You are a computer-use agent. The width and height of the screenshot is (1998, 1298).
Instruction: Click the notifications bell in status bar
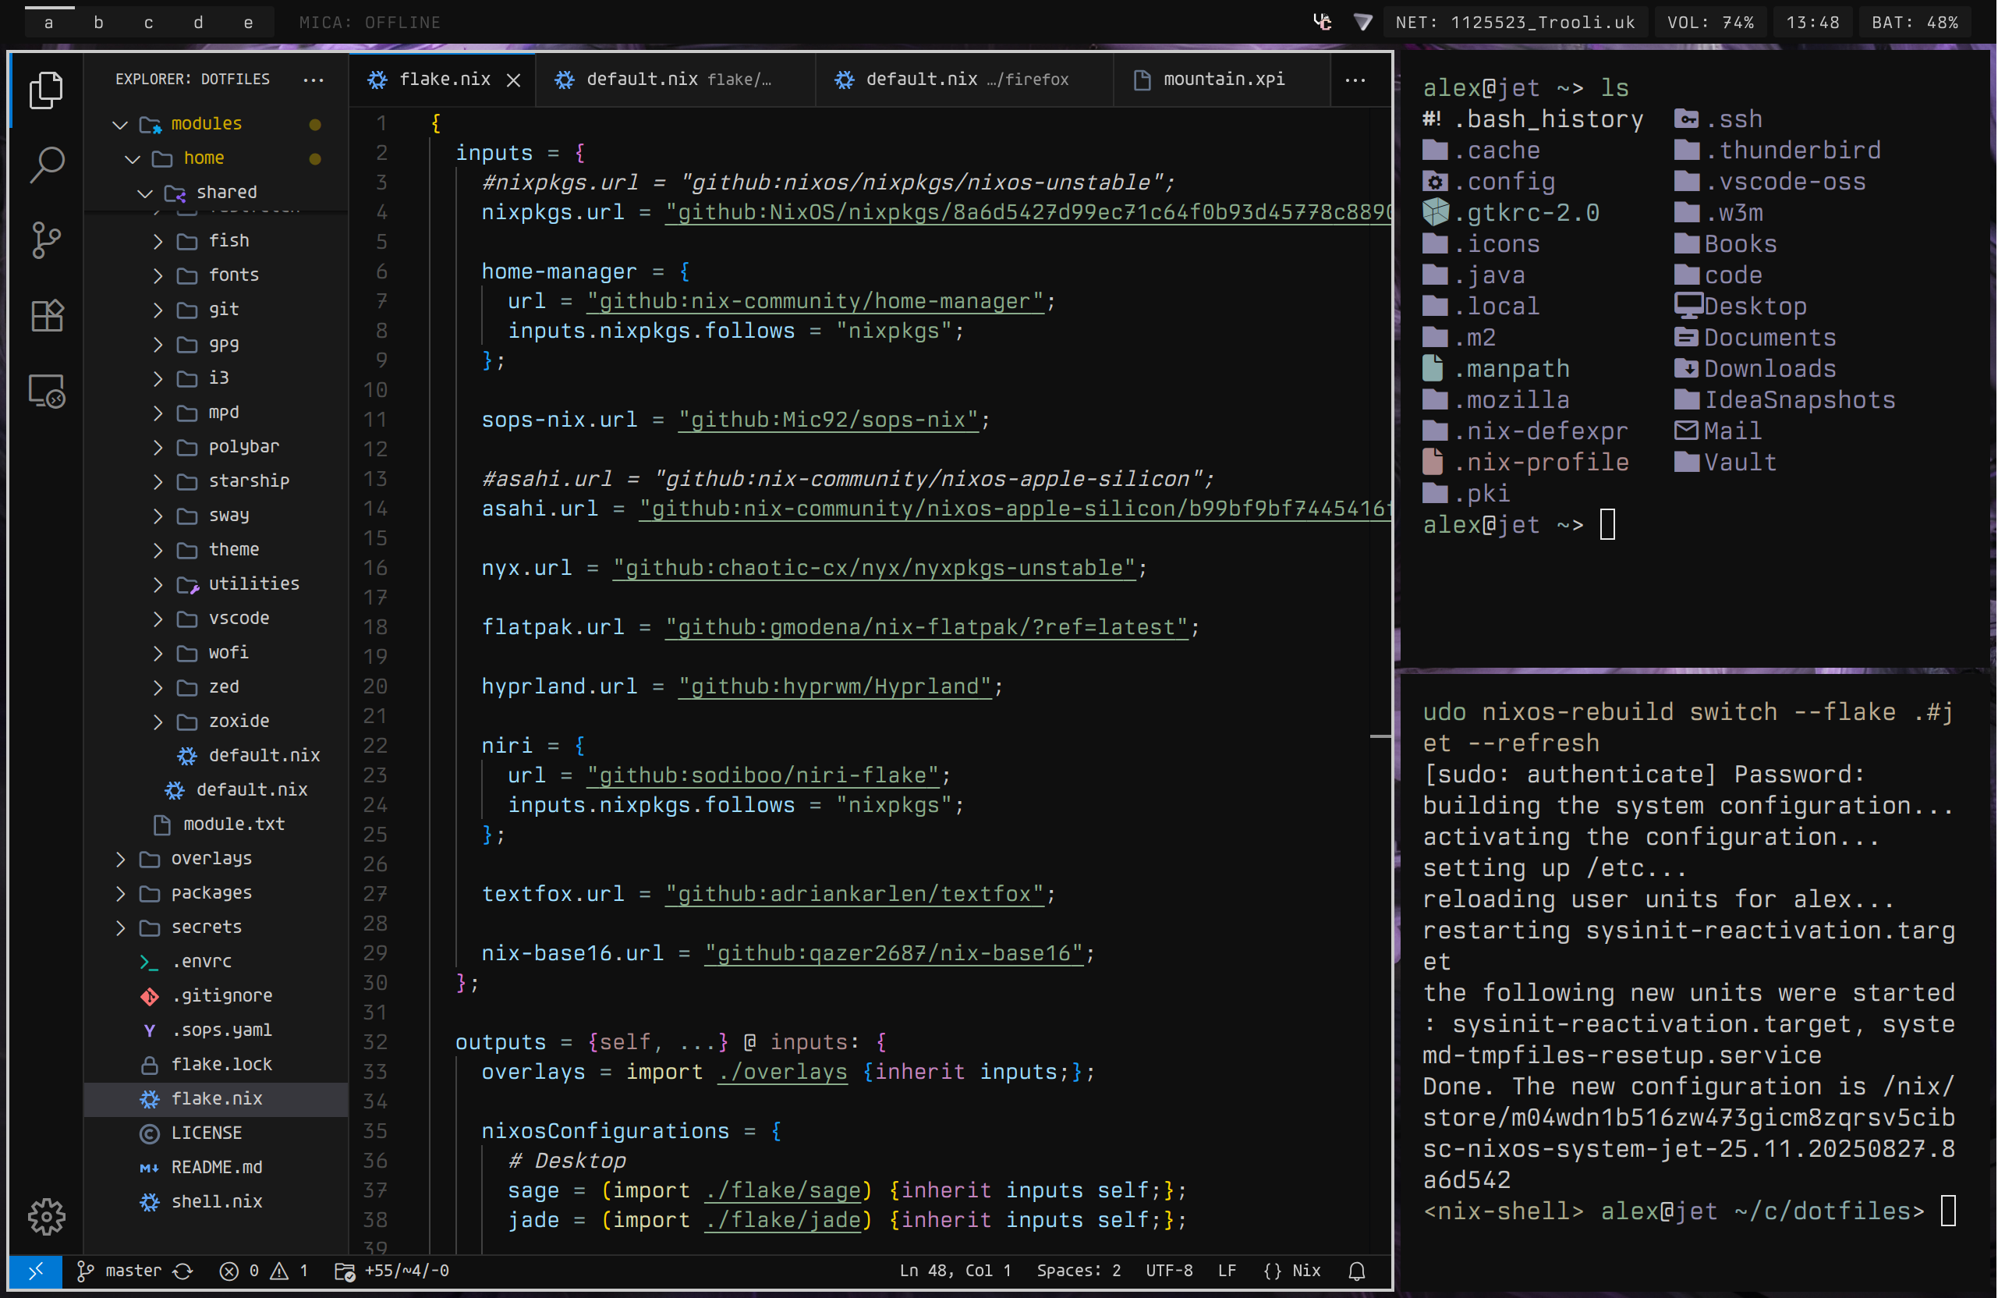(x=1355, y=1270)
